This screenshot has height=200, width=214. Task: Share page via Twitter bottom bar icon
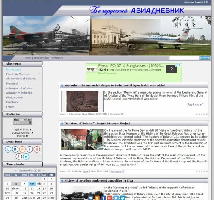(x=116, y=198)
